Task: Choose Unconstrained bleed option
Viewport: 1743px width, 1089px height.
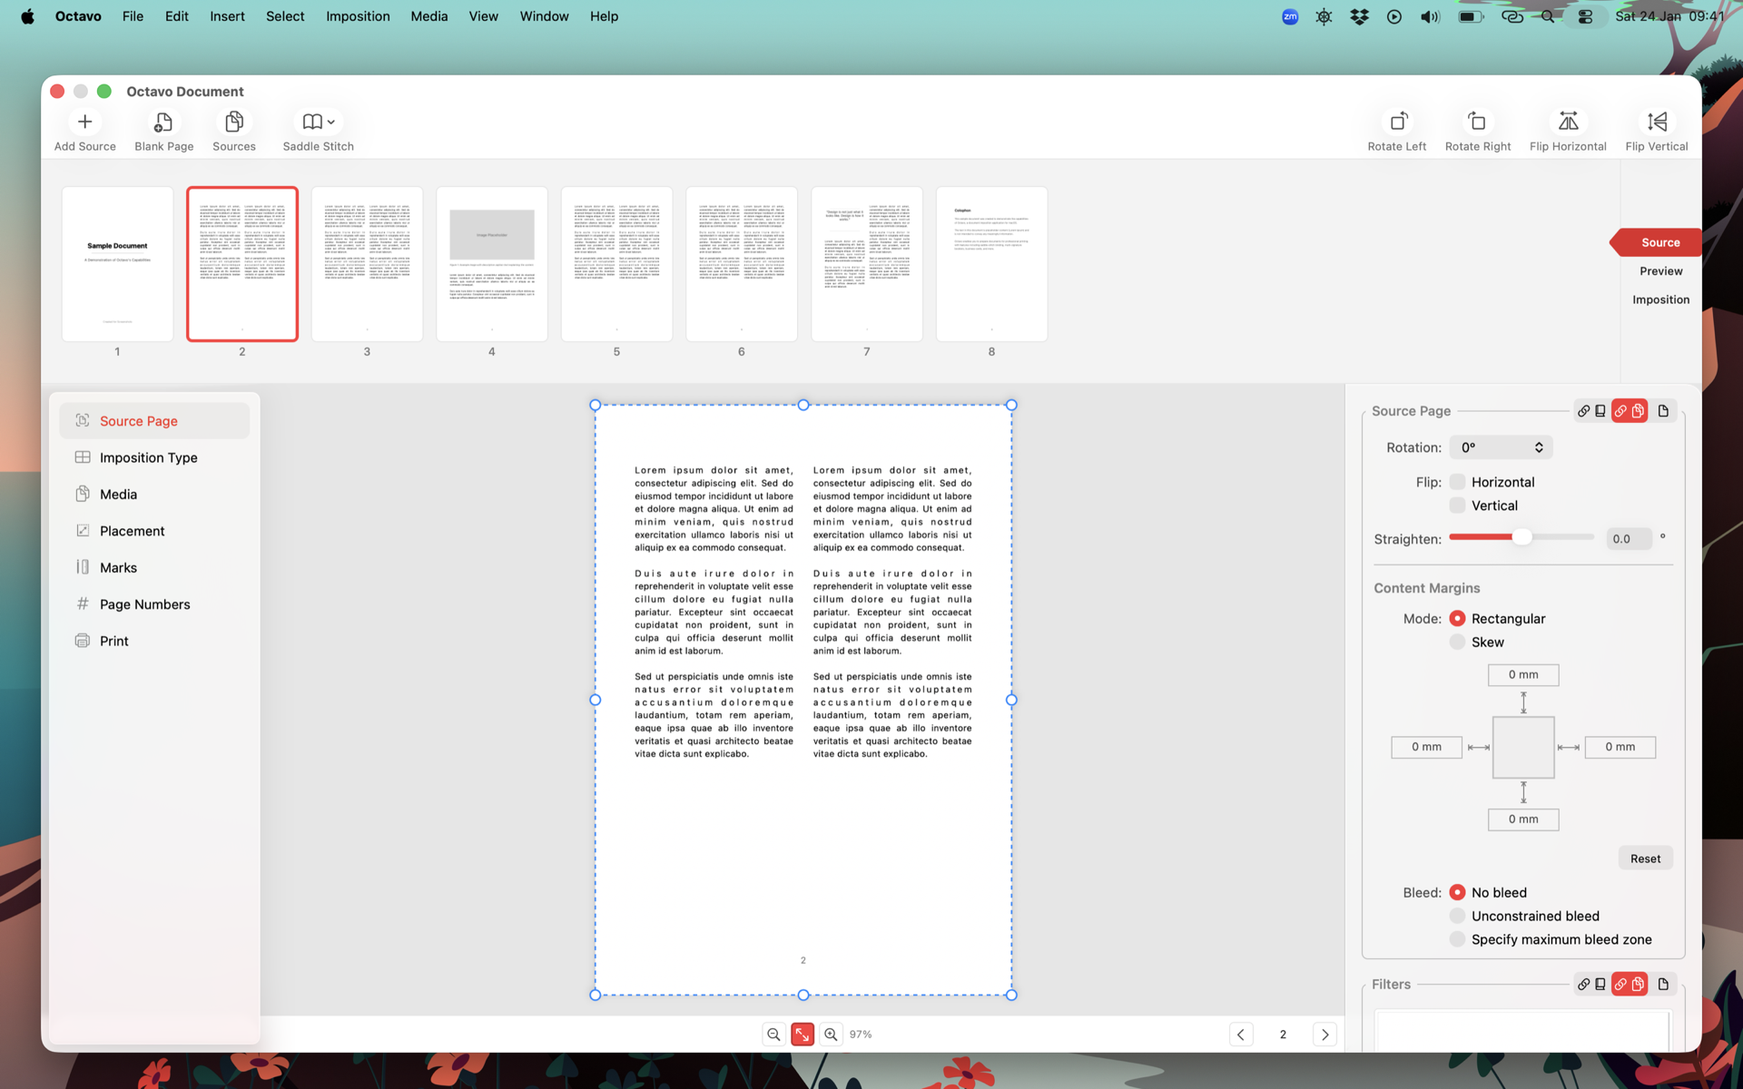Action: [x=1457, y=916]
